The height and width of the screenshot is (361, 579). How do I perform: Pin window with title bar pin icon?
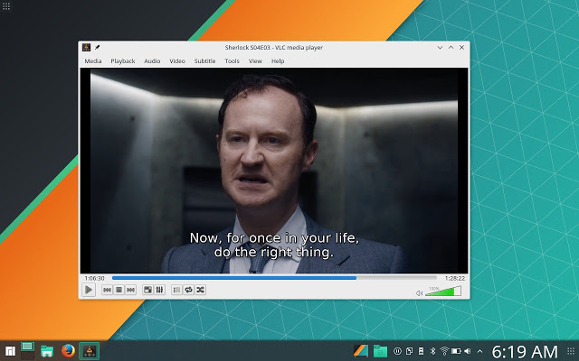tap(98, 47)
